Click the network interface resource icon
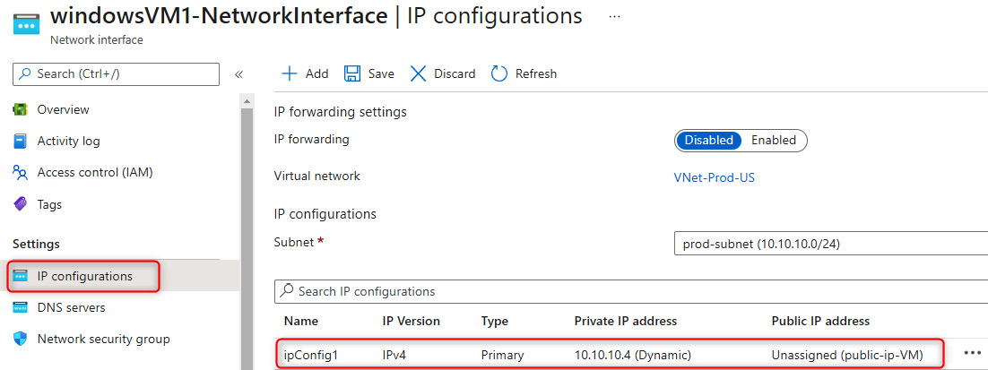Image resolution: width=988 pixels, height=370 pixels. (26, 24)
